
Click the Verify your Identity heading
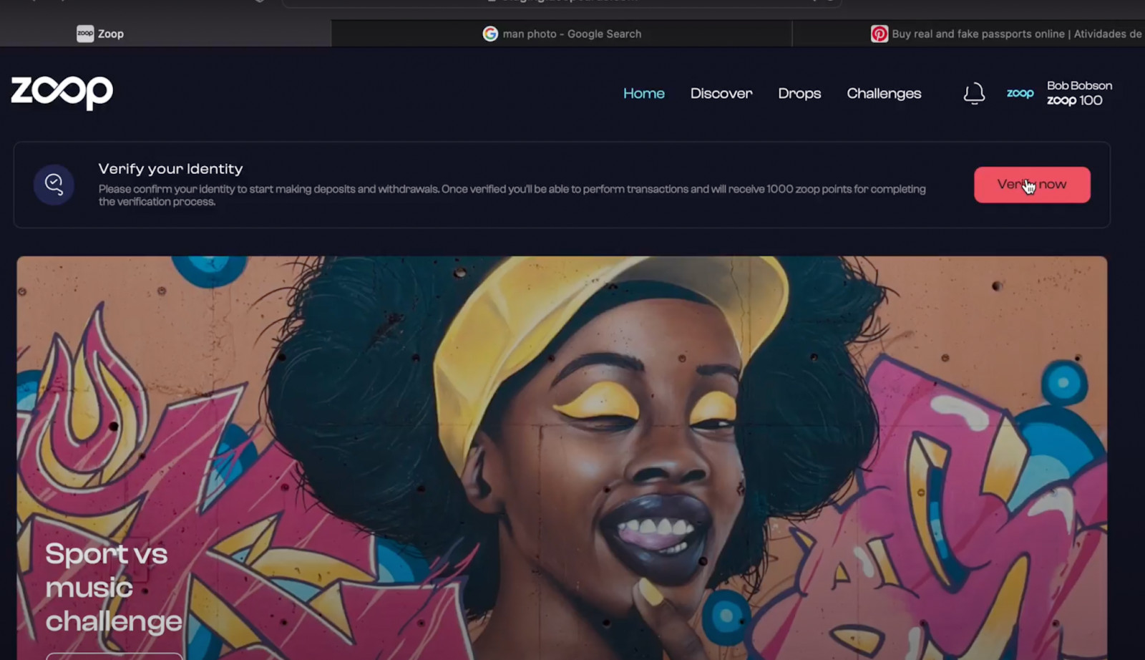pyautogui.click(x=170, y=169)
